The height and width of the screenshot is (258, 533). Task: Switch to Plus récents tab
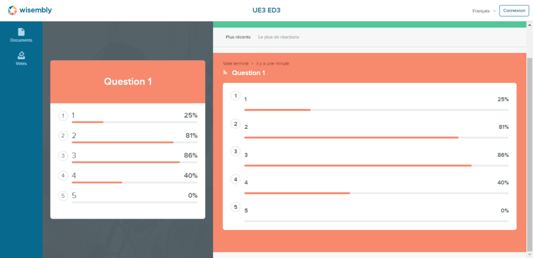pyautogui.click(x=238, y=37)
